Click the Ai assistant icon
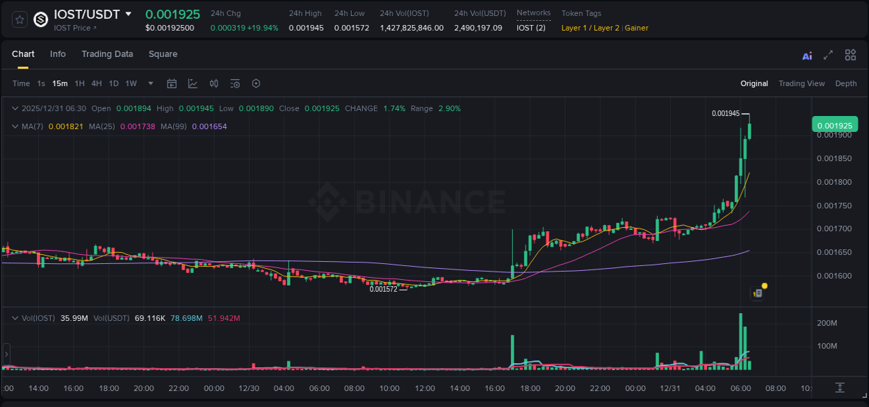Image resolution: width=869 pixels, height=407 pixels. [806, 55]
